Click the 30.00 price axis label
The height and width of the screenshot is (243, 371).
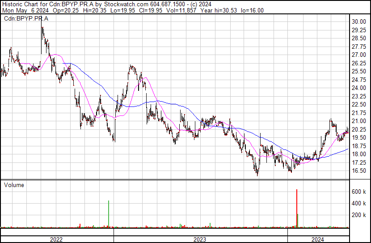point(359,22)
